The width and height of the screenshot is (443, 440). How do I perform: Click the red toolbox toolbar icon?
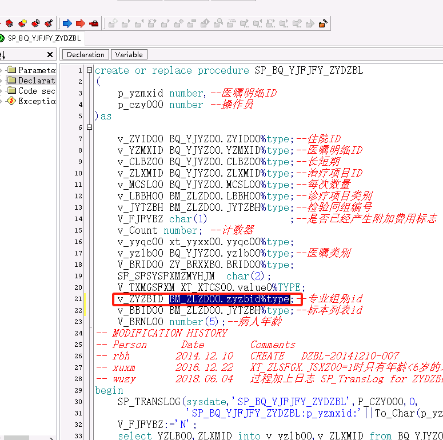click(x=94, y=23)
